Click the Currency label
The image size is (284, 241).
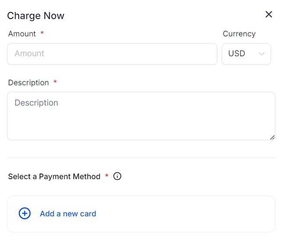(x=239, y=34)
